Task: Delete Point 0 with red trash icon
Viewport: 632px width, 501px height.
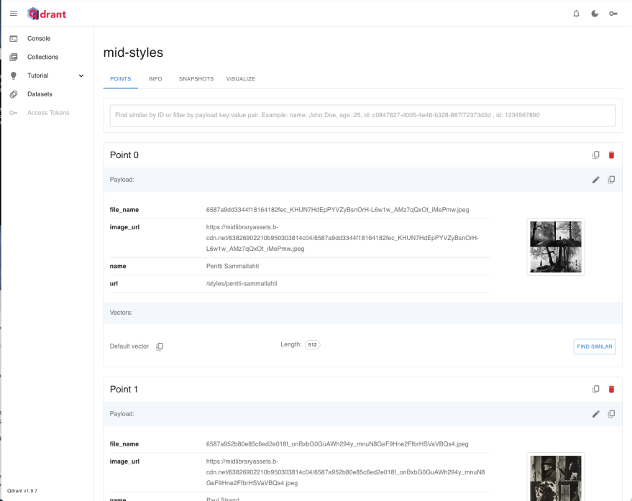Action: click(612, 155)
